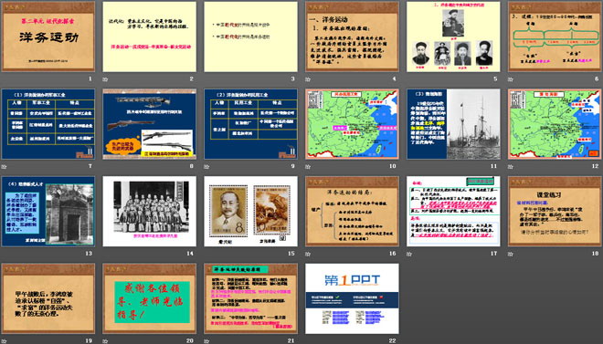Screen dimensions: 603x344
Task: Click animation star icon under slide 12
Action: coord(511,166)
